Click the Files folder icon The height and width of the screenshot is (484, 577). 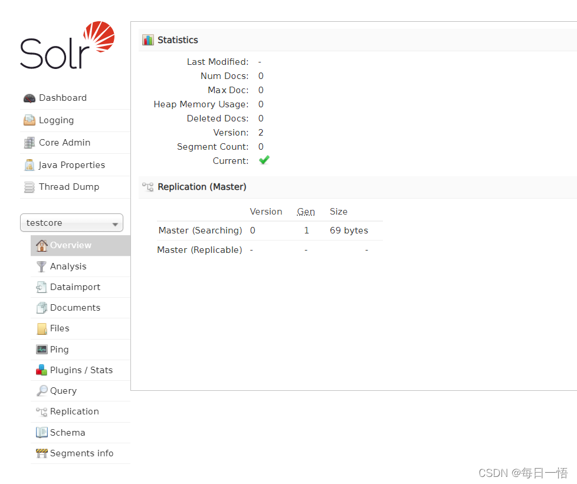[x=42, y=329]
